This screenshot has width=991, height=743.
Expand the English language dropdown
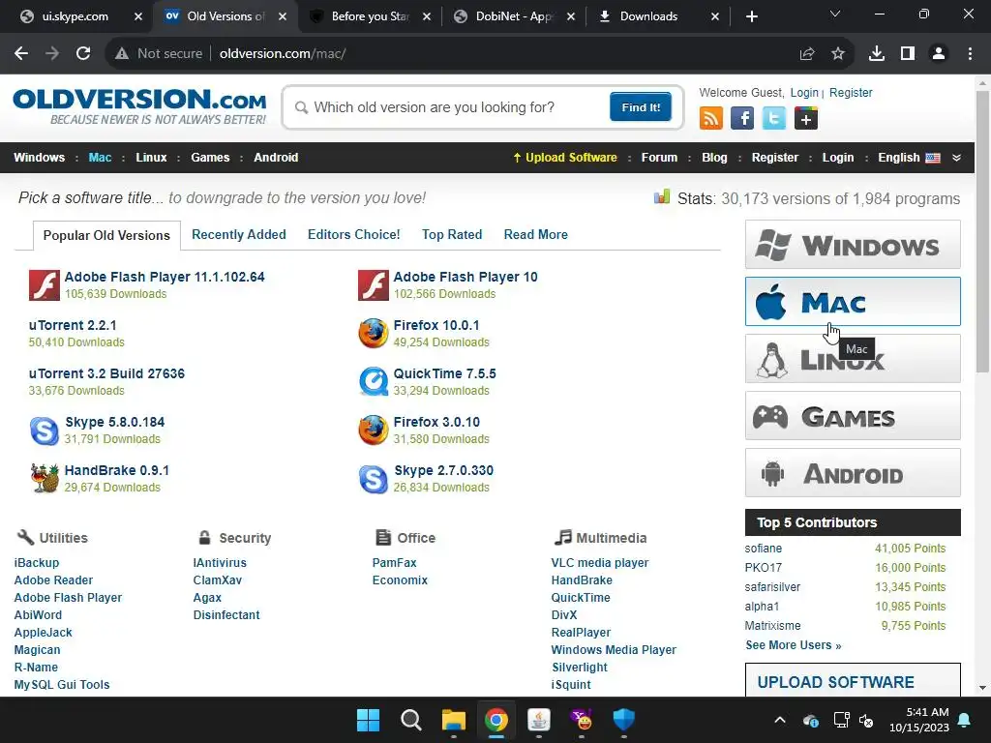click(957, 158)
